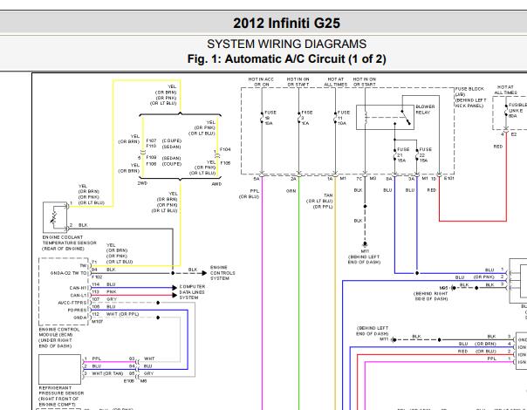Click the "TAN (OR LT BLU)" wire label

319,198
